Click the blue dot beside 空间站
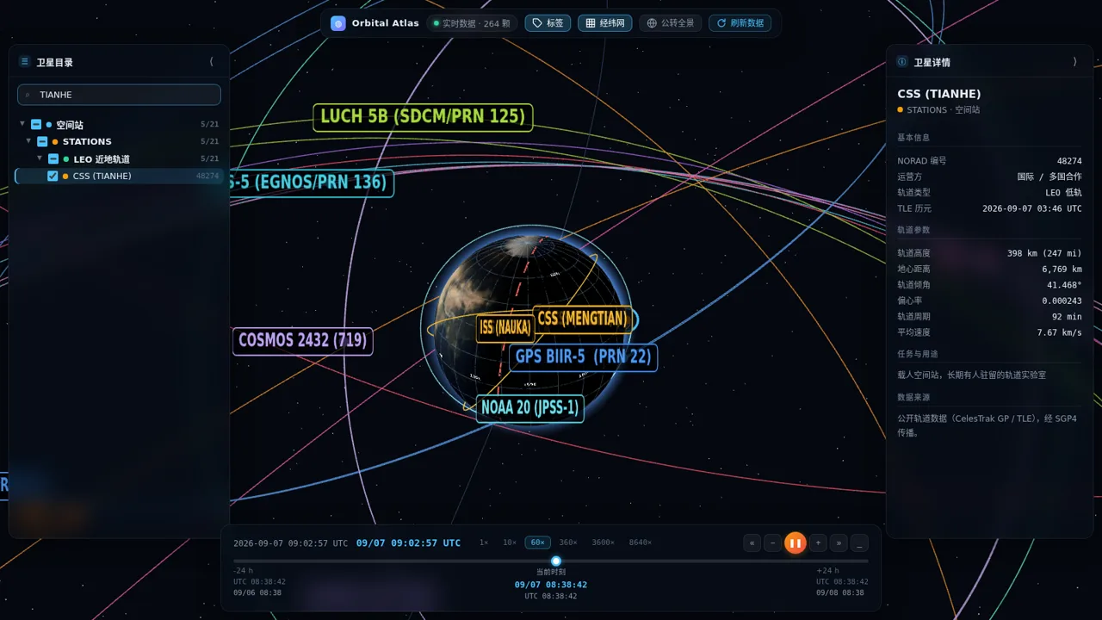The height and width of the screenshot is (620, 1102). point(49,125)
